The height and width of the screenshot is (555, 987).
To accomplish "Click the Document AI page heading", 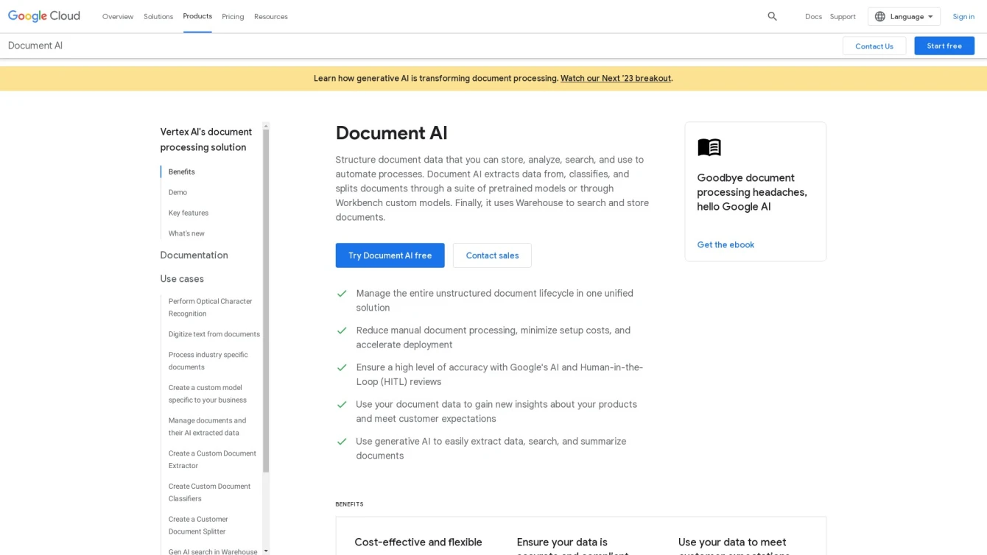I will coord(391,133).
